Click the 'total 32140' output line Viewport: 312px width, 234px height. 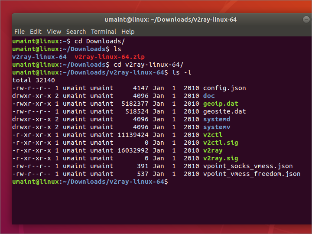[33, 80]
